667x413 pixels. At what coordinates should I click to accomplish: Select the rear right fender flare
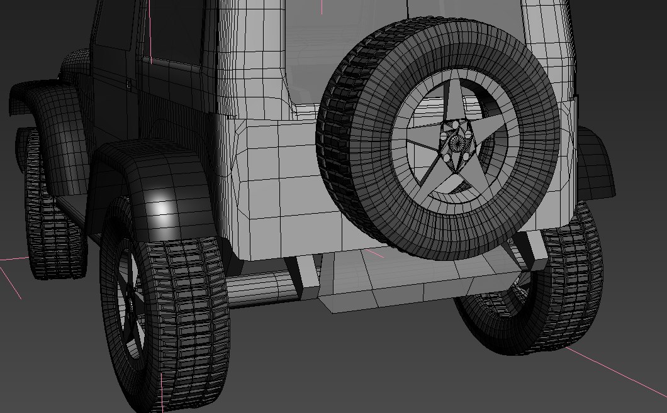595,163
